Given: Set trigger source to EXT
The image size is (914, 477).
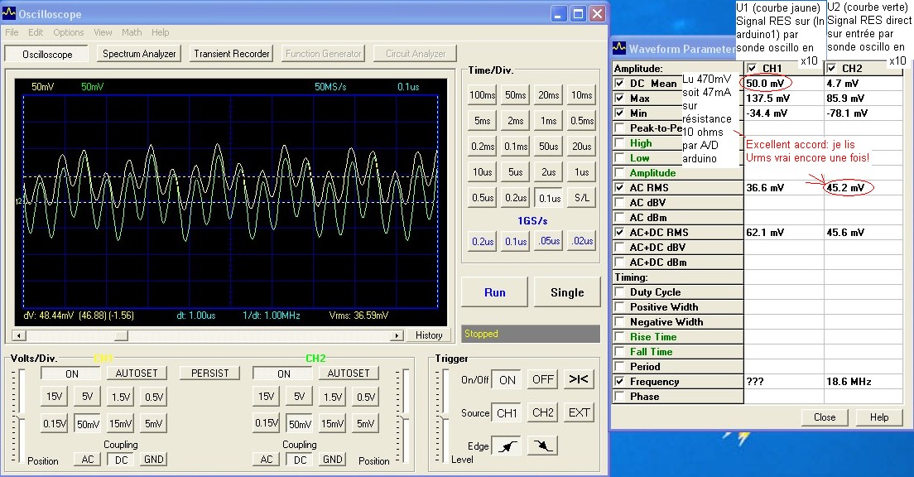Looking at the screenshot, I should click(578, 413).
